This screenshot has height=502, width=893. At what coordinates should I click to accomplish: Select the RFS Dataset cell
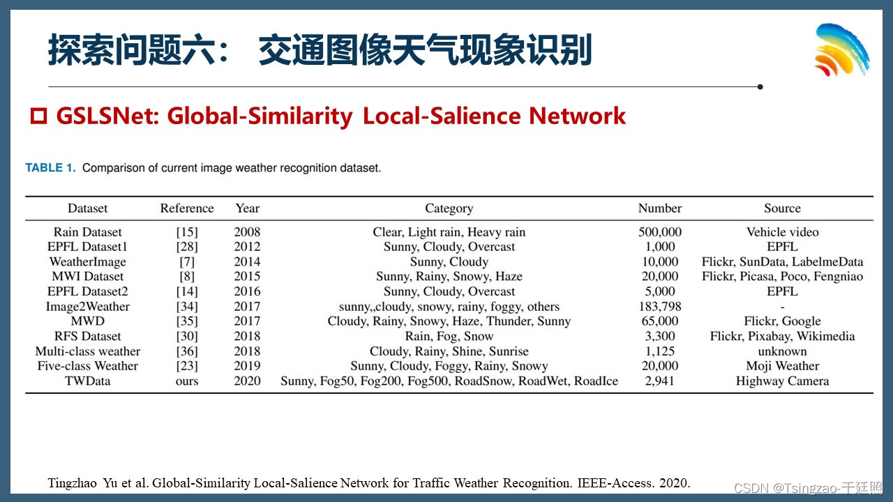coord(88,336)
